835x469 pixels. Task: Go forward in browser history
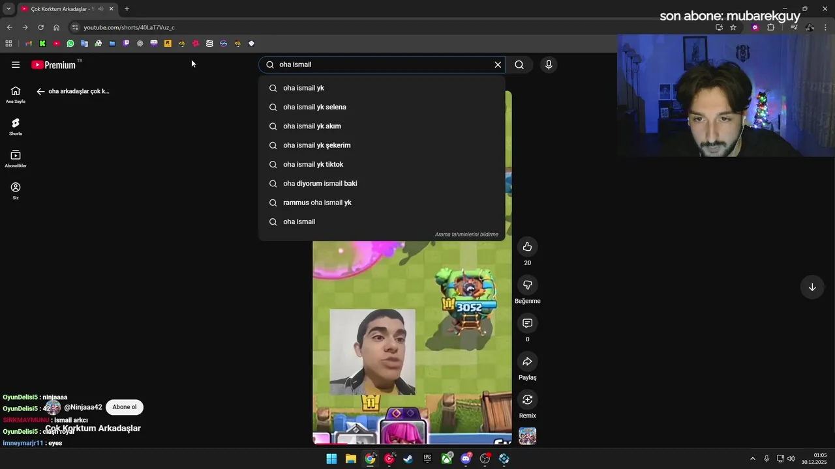[25, 27]
